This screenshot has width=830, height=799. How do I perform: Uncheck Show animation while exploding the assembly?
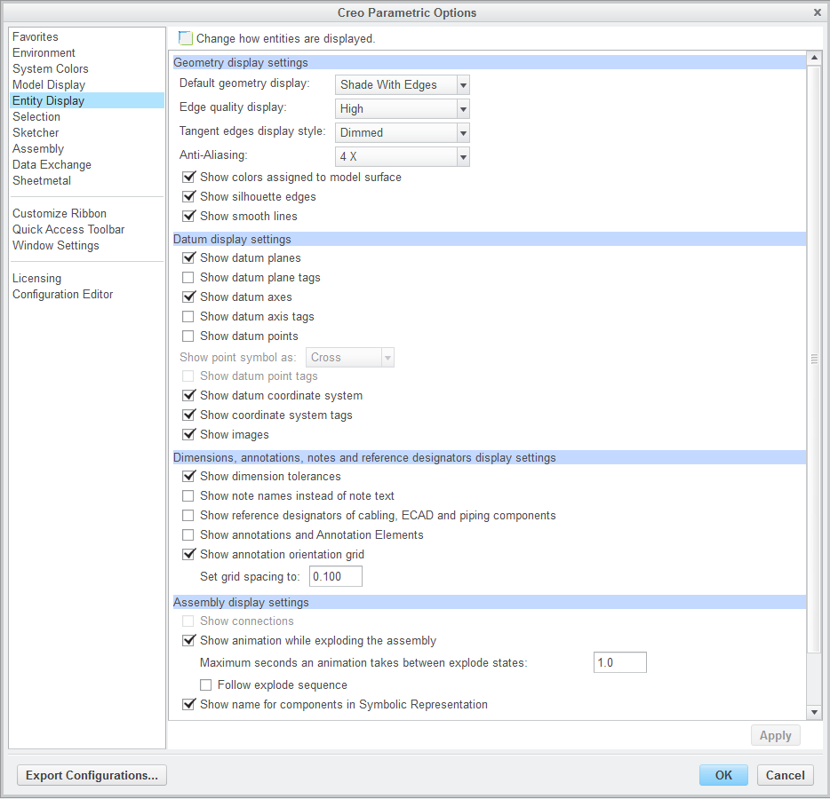coord(188,641)
